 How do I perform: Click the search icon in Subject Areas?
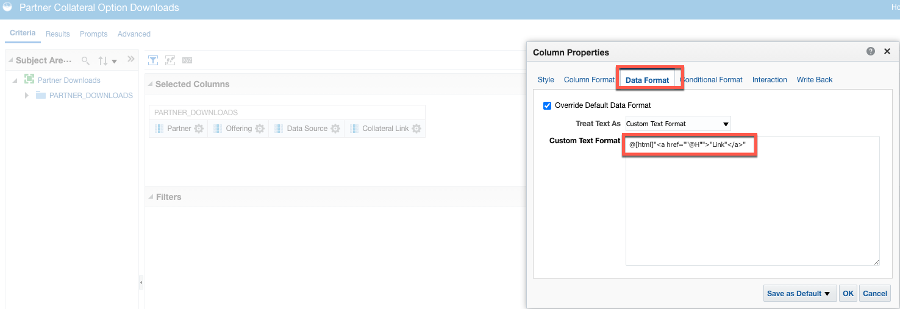86,60
